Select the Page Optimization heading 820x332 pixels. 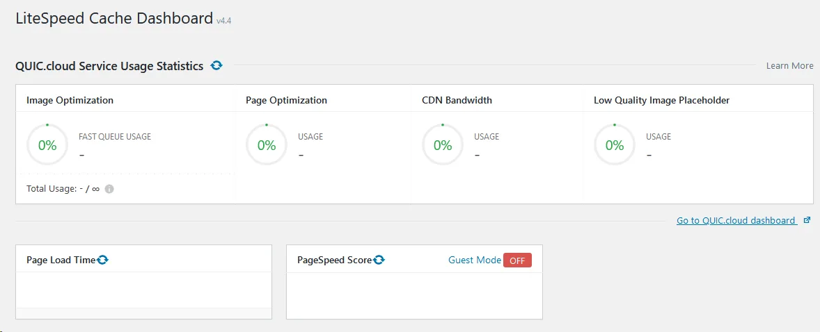(x=286, y=100)
